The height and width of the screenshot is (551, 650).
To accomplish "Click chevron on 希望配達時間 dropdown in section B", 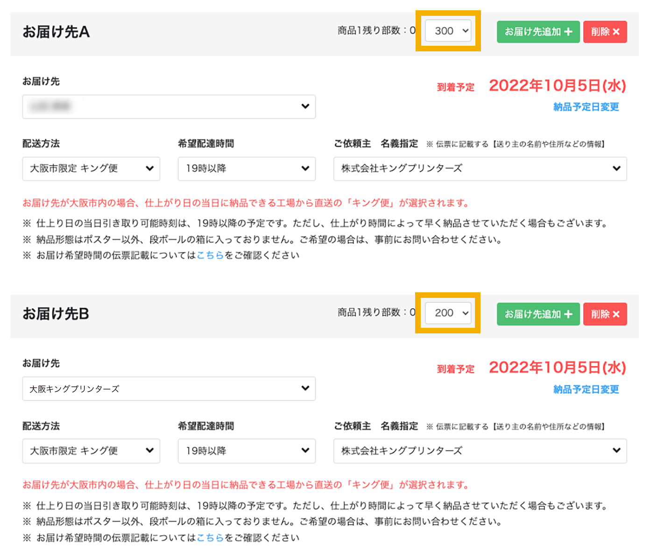I will pos(305,451).
